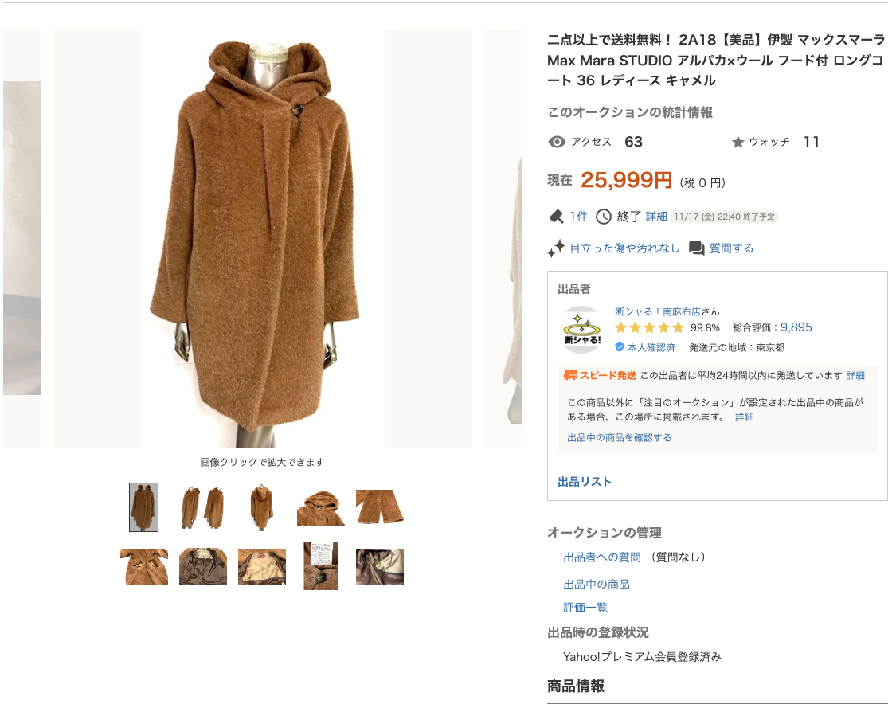Viewport: 896px width, 708px height.
Task: Open the 9,895 total rating link
Action: coord(796,327)
